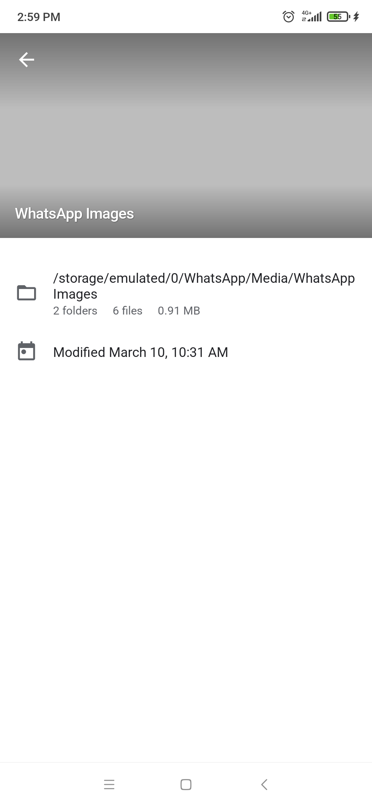Select the WhatsApp Images title
Screen dimensions: 372x807
(x=74, y=214)
